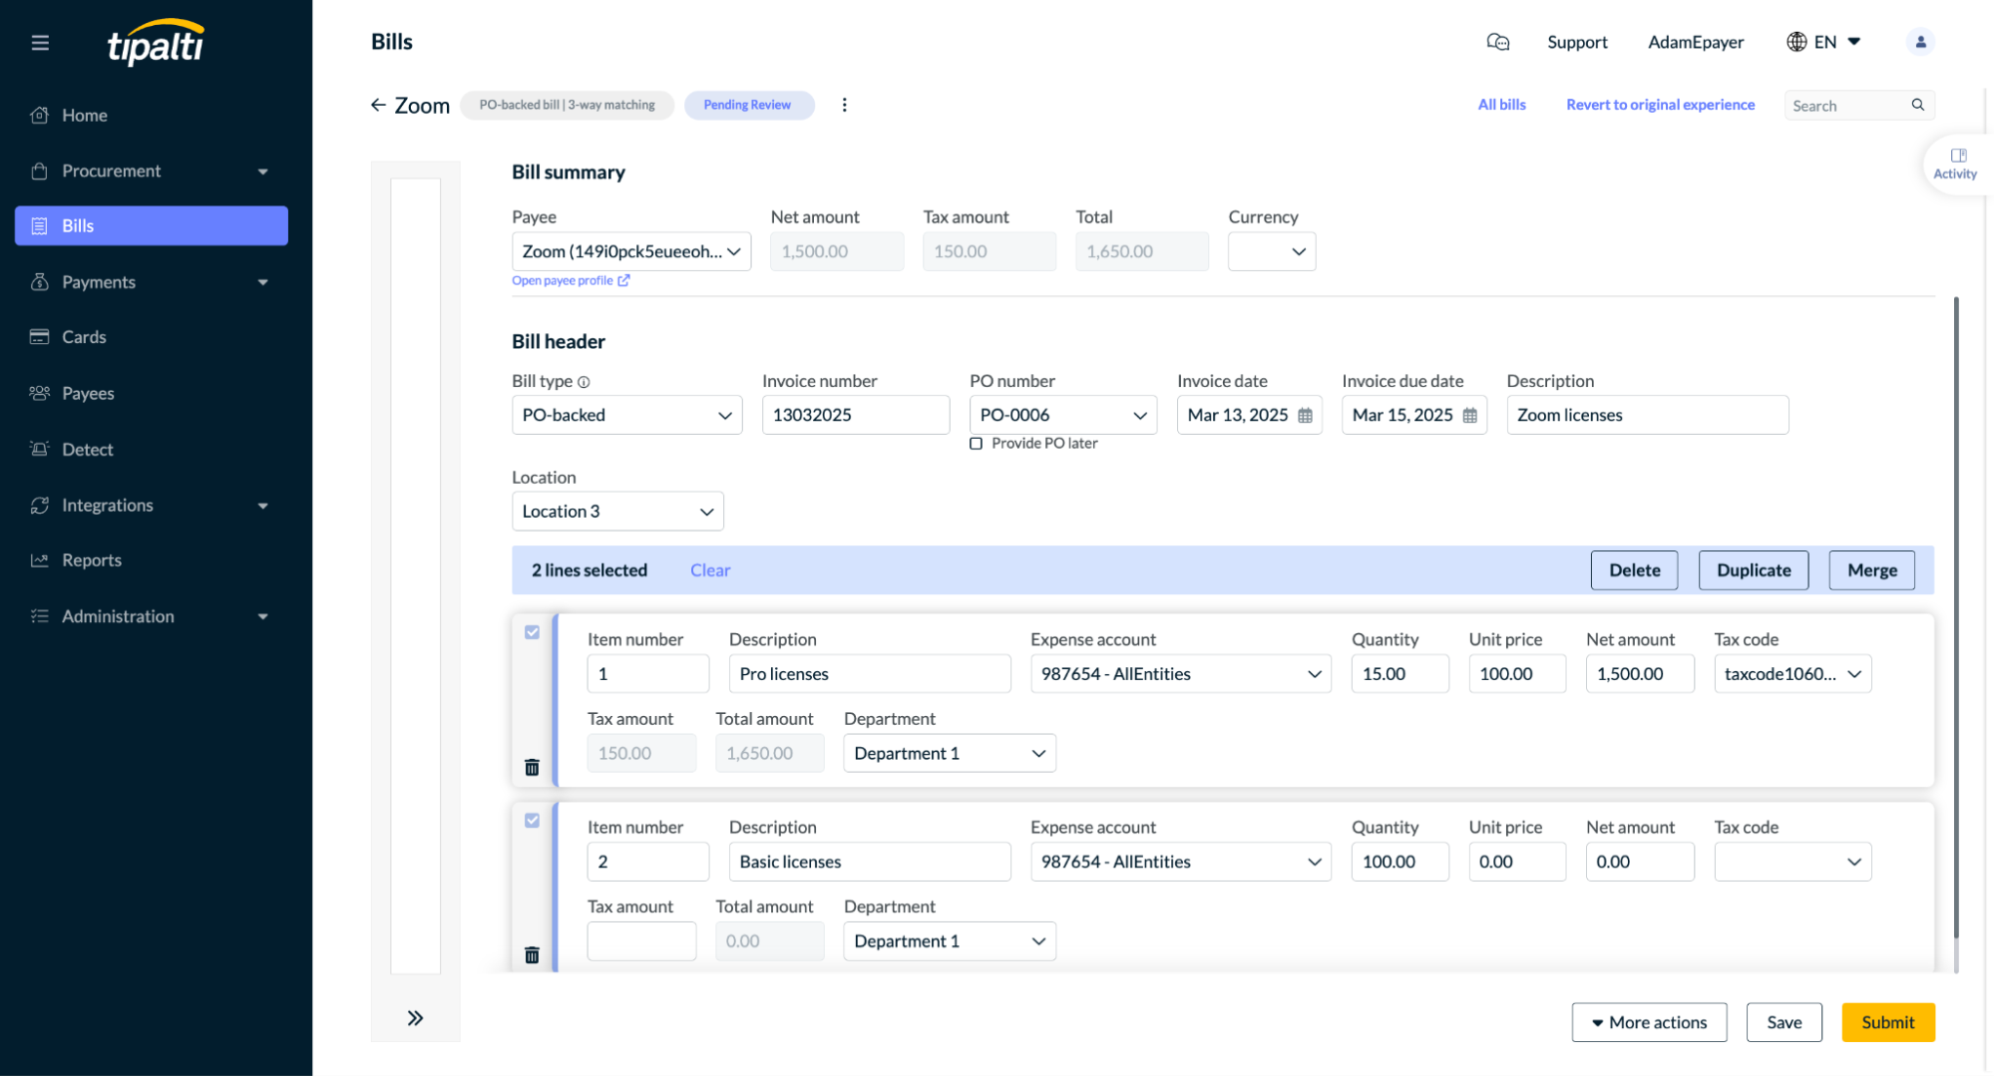
Task: Click the globe language icon
Action: pyautogui.click(x=1795, y=42)
